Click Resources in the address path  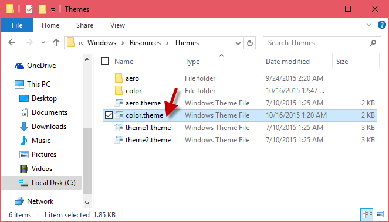coord(145,43)
